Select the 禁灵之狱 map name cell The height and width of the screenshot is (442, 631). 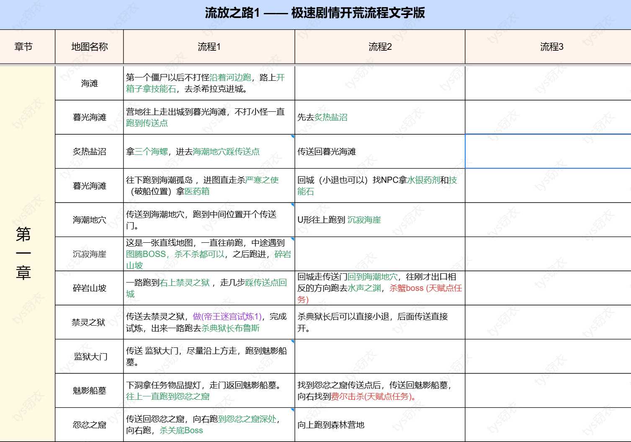(x=89, y=322)
